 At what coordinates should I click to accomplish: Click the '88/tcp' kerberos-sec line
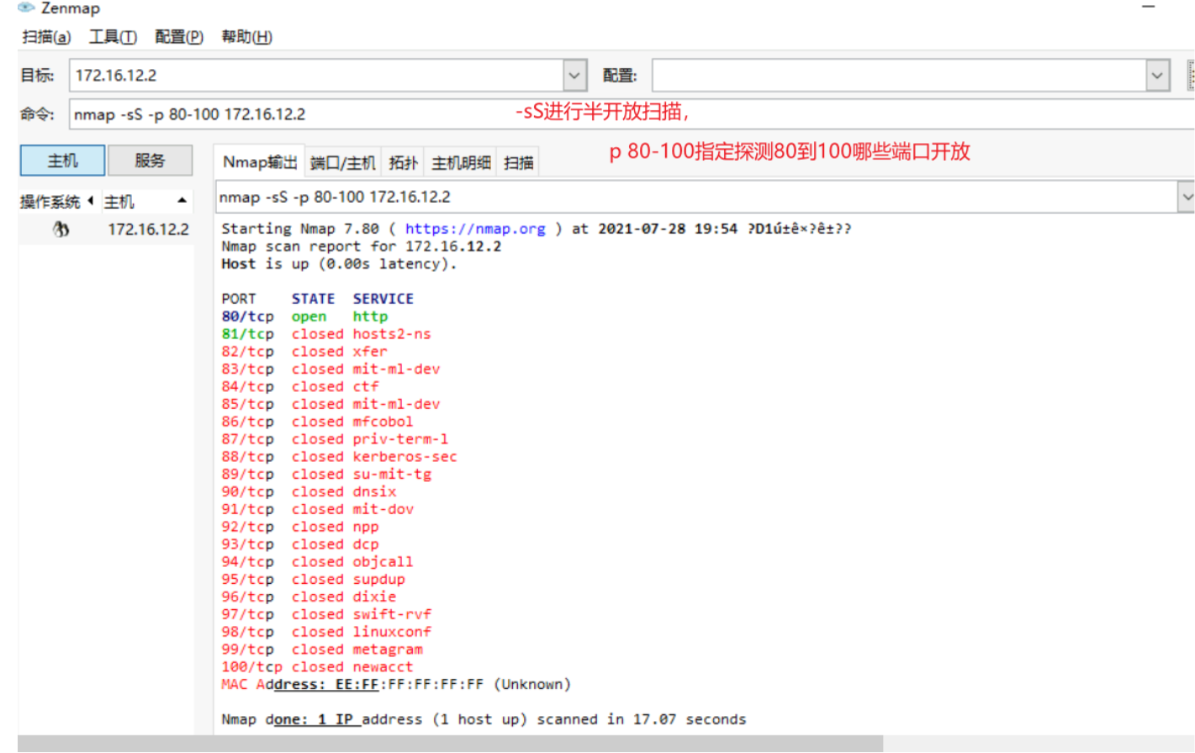tap(339, 457)
